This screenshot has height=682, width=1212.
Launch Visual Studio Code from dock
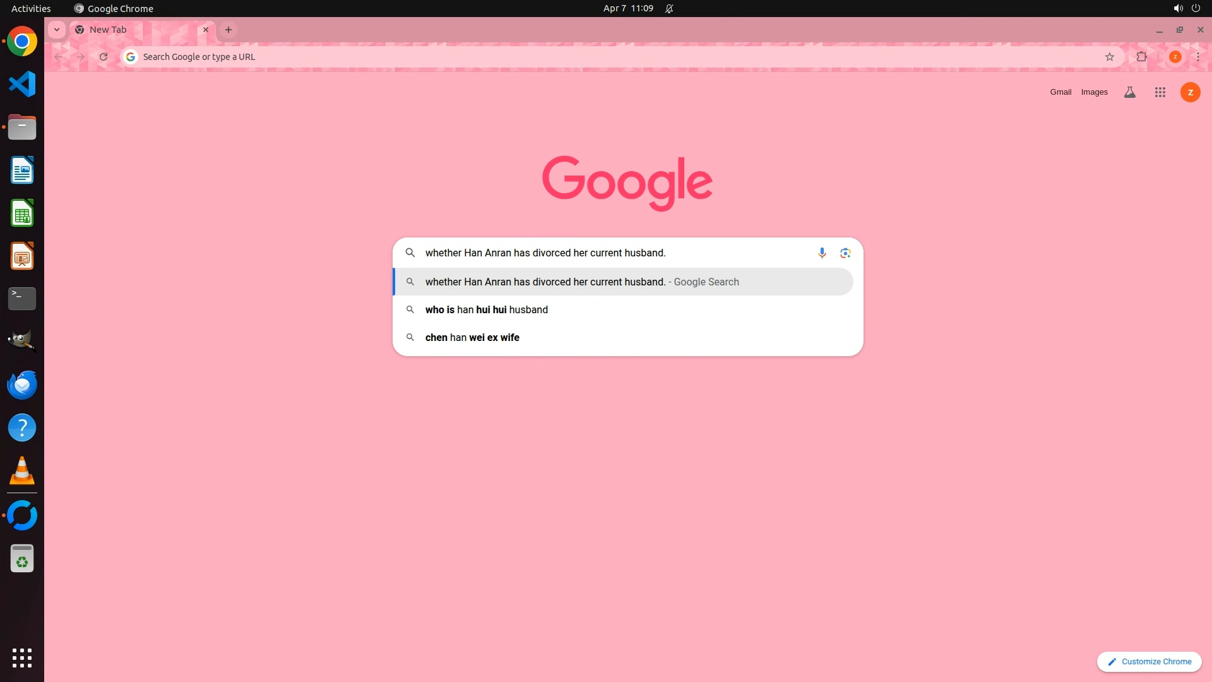(22, 84)
